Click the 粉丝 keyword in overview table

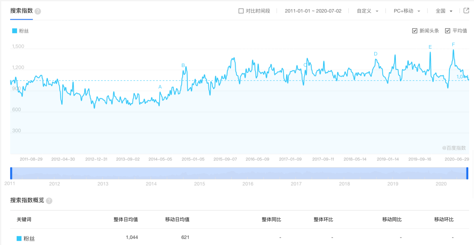tap(29, 239)
